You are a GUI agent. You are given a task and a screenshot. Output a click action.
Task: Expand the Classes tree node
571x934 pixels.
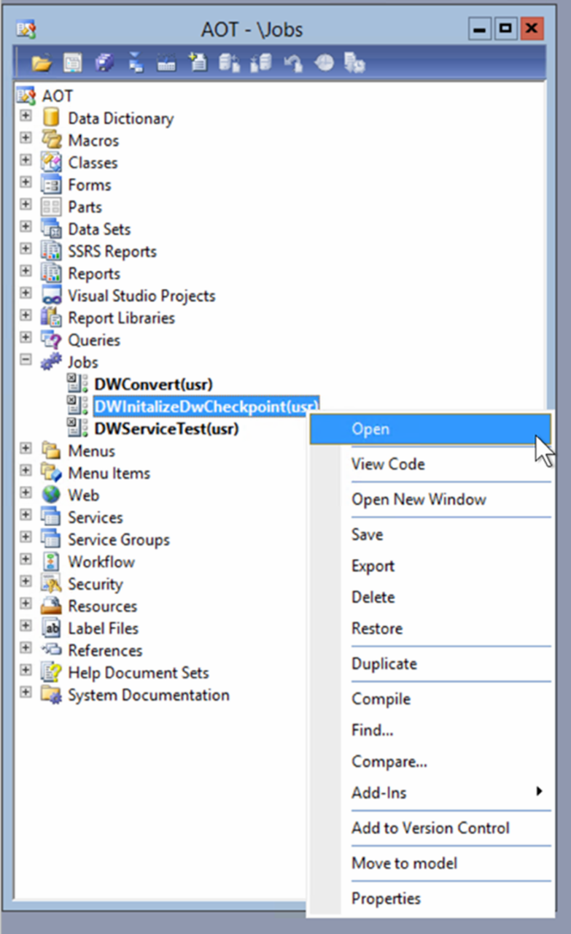[x=26, y=162]
